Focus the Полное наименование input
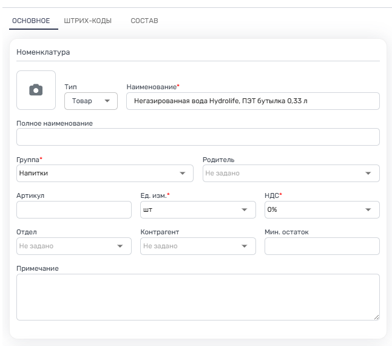Screen dimensions: 392x346 [x=198, y=137]
